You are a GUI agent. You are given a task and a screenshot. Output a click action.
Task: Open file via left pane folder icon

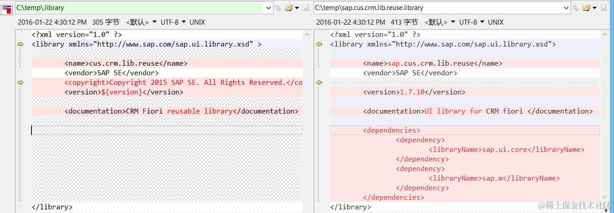click(289, 8)
